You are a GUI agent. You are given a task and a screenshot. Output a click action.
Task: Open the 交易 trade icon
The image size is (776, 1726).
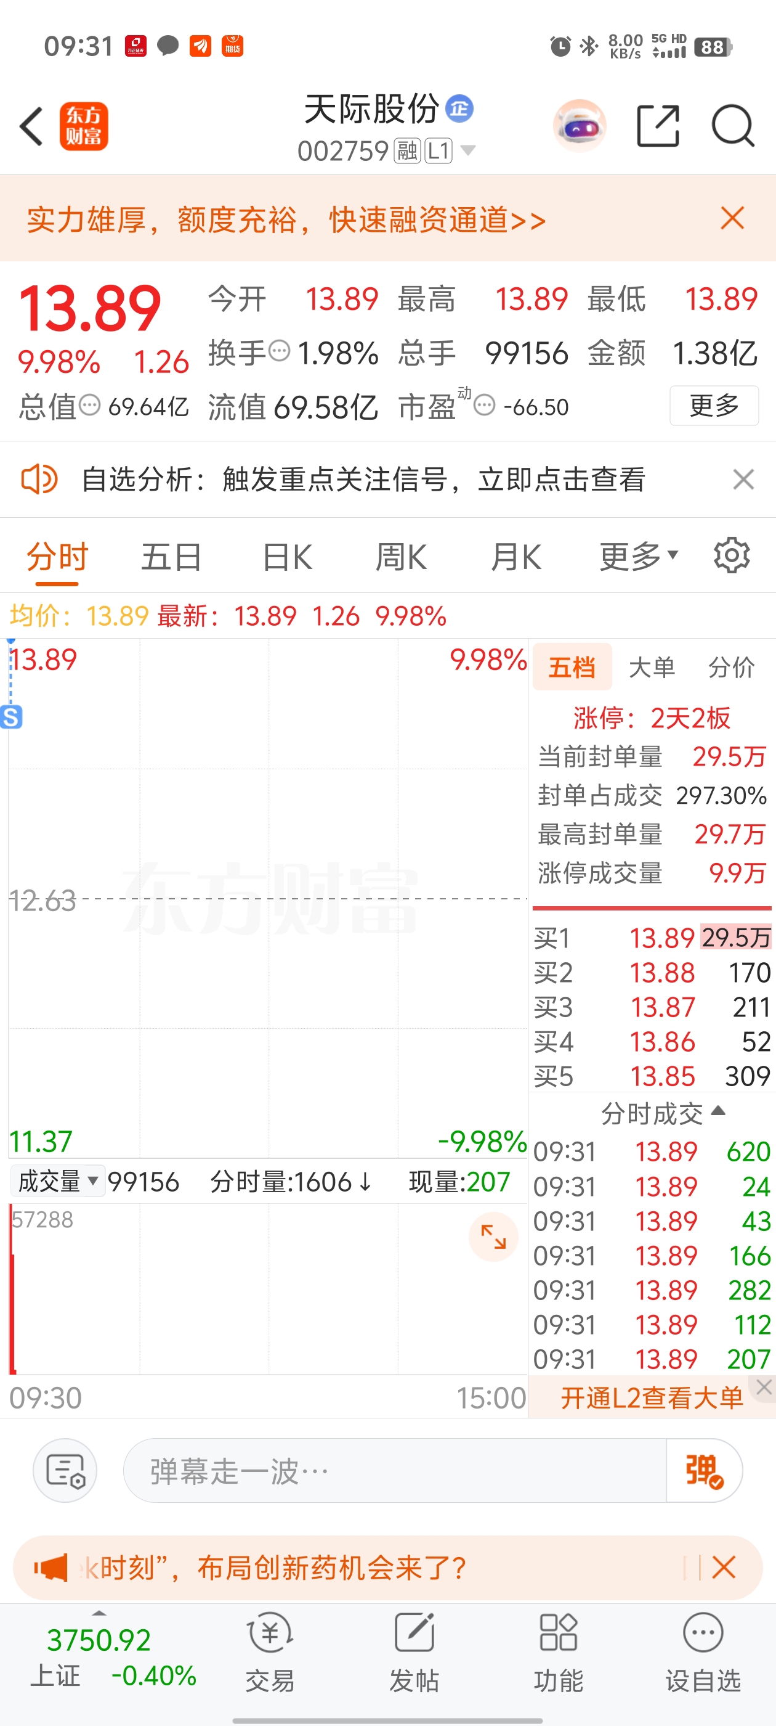[x=270, y=1652]
